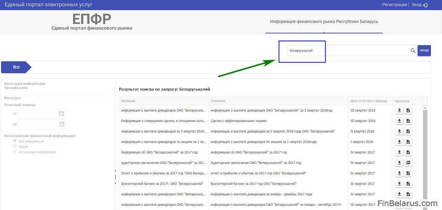
Task: View the аудиторское заключение 2017 document
Action: (408, 163)
